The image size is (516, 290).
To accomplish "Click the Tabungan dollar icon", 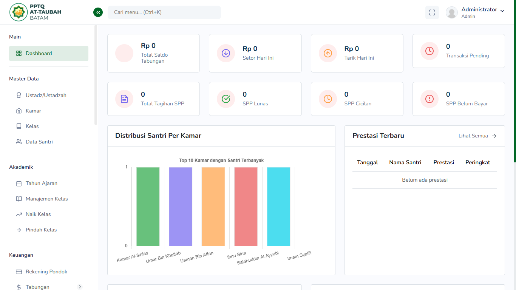I will [19, 287].
